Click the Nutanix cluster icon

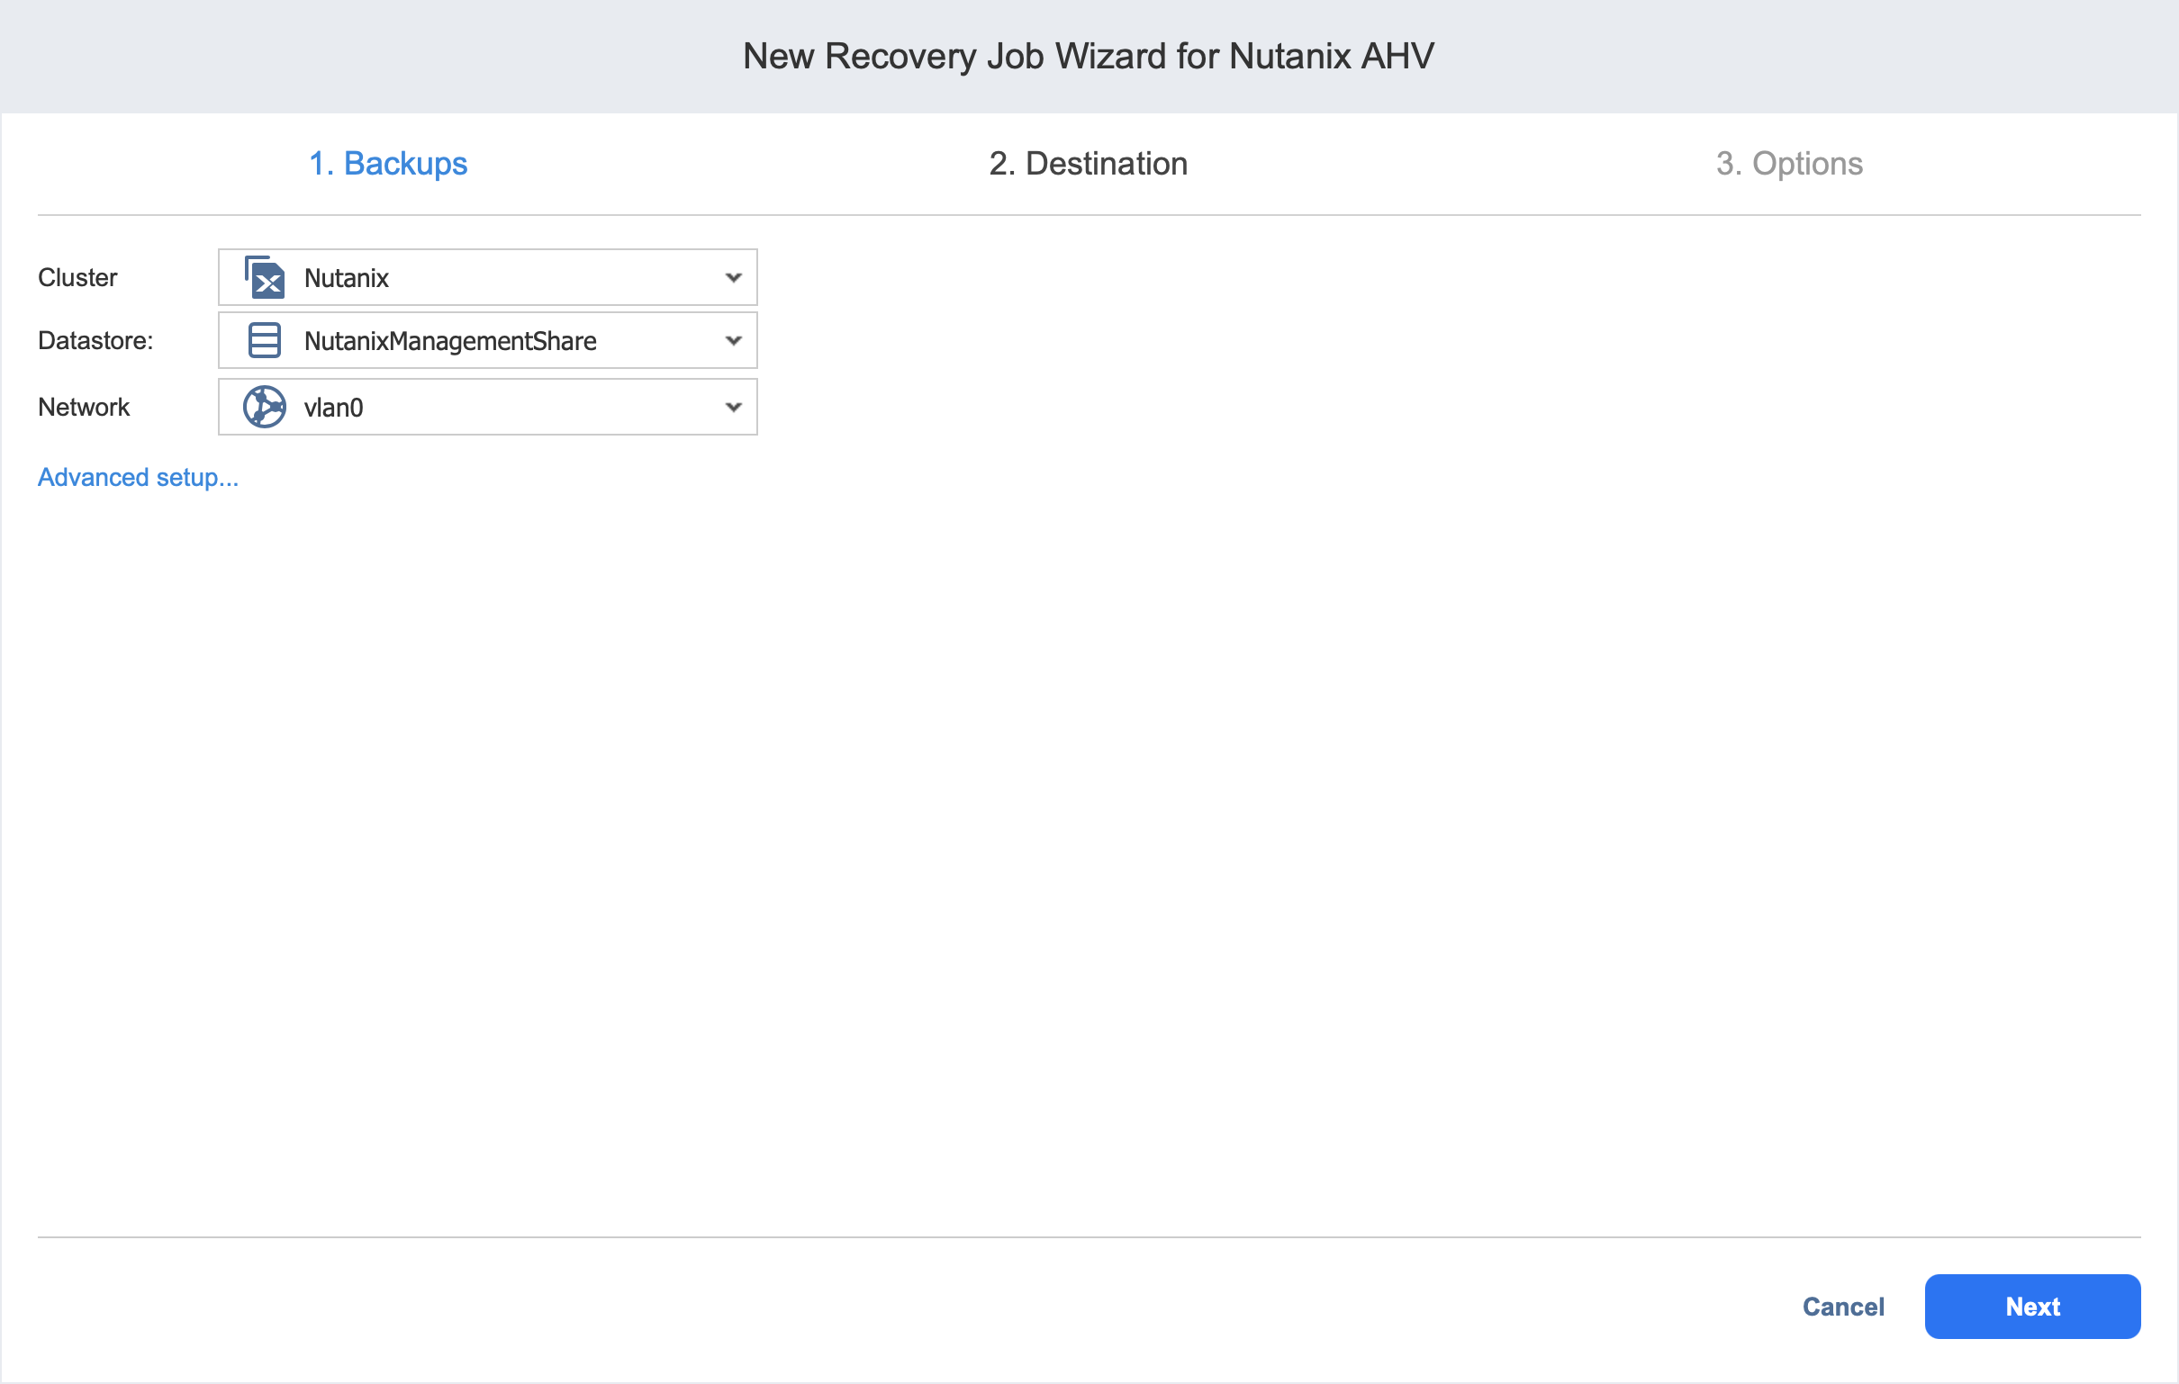[264, 277]
